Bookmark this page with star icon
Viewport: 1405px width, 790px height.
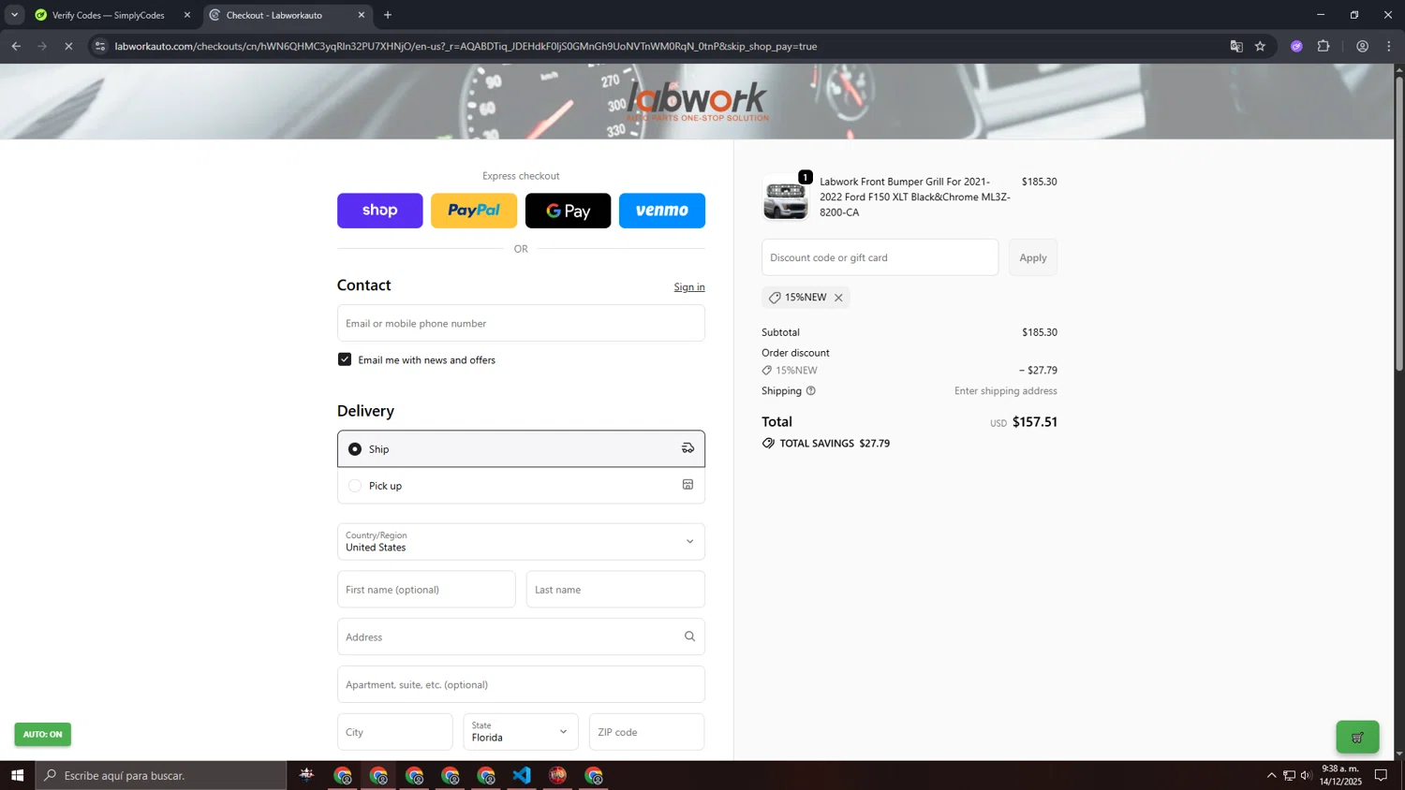1261,46
